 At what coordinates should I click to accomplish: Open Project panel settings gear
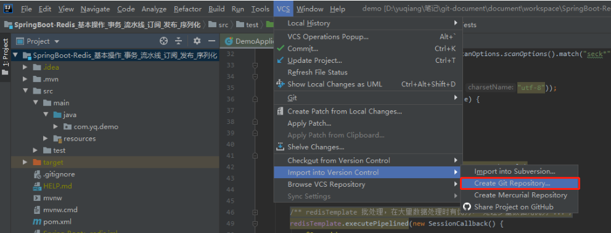(x=197, y=41)
